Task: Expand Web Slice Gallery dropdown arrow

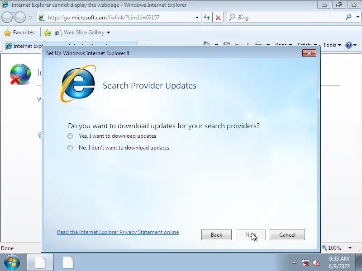Action: click(x=108, y=33)
